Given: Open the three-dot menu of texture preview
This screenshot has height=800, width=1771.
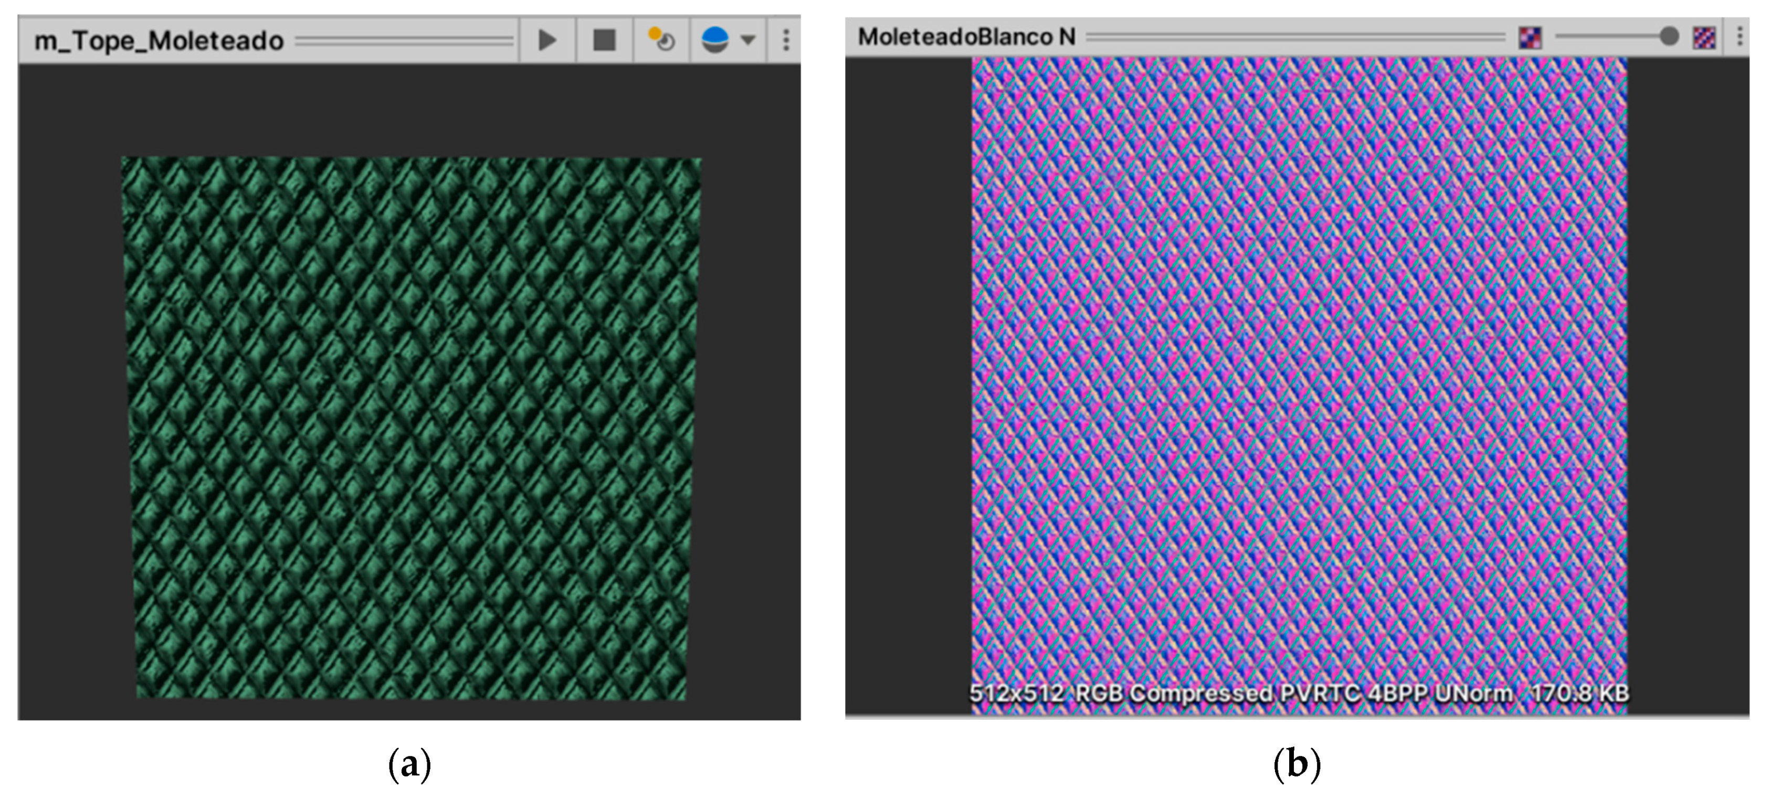Looking at the screenshot, I should [x=1740, y=36].
